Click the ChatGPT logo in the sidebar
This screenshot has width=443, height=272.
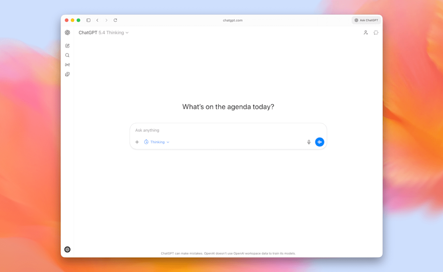(x=67, y=33)
